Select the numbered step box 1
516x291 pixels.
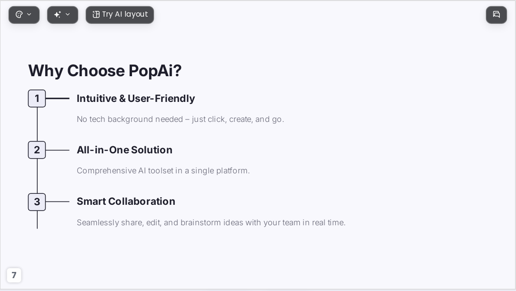[37, 98]
